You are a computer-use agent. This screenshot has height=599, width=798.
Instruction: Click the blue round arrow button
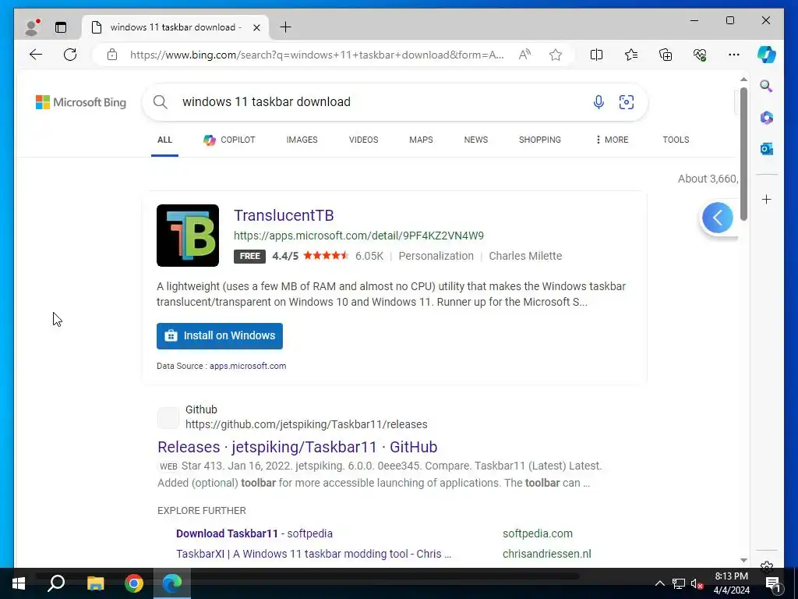[718, 218]
